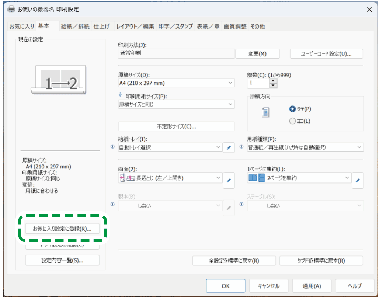379x299 pixels.
Task: Click the pencil edit icon beside 両面
Action: 229,180
